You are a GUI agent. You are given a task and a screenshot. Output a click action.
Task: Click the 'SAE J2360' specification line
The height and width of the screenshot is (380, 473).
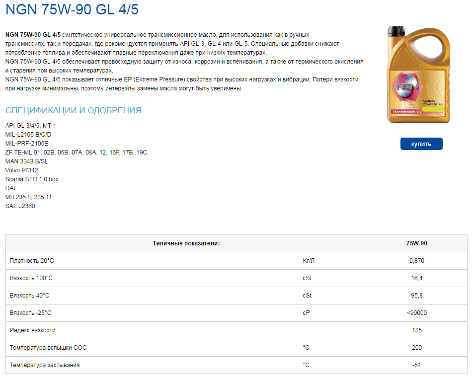pos(20,206)
